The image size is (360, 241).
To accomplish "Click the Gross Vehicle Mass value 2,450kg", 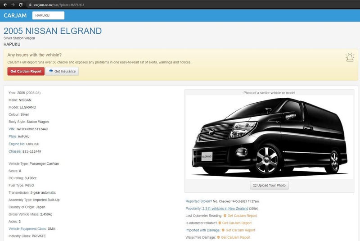I will pos(46,214).
